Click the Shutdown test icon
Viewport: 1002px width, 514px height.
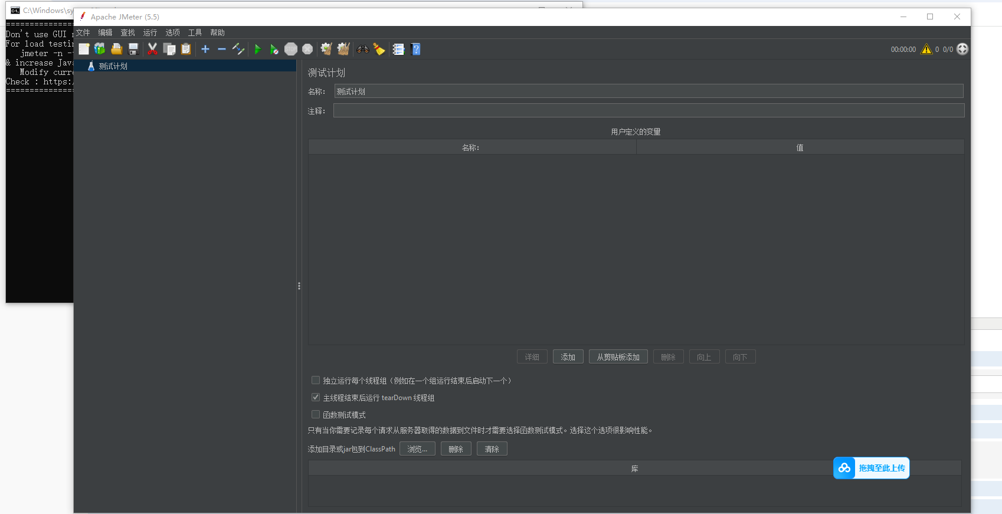tap(307, 49)
